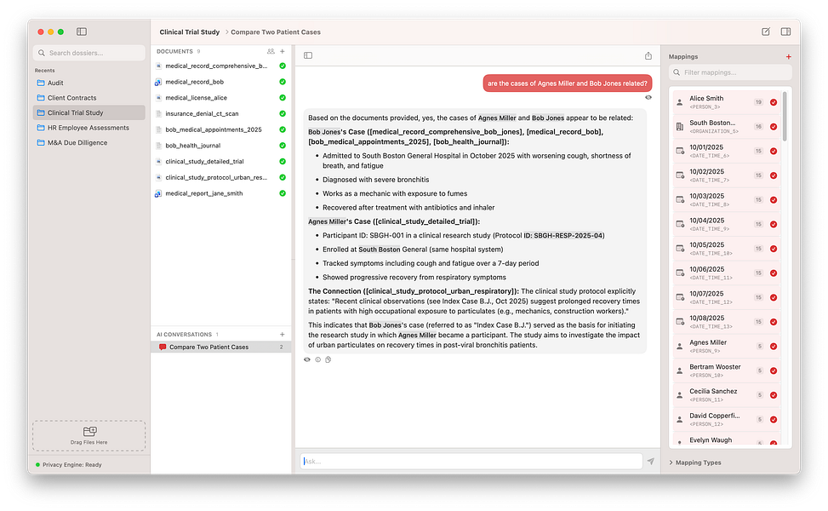Click the people icon in the Documents header

(272, 51)
